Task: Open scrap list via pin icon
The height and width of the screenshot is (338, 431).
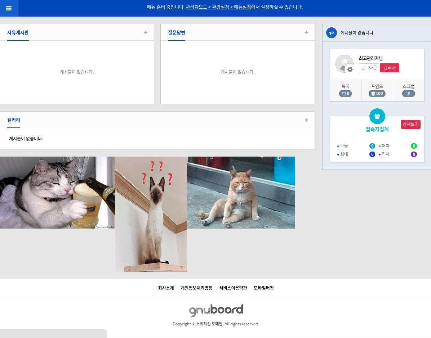Action: coord(408,94)
